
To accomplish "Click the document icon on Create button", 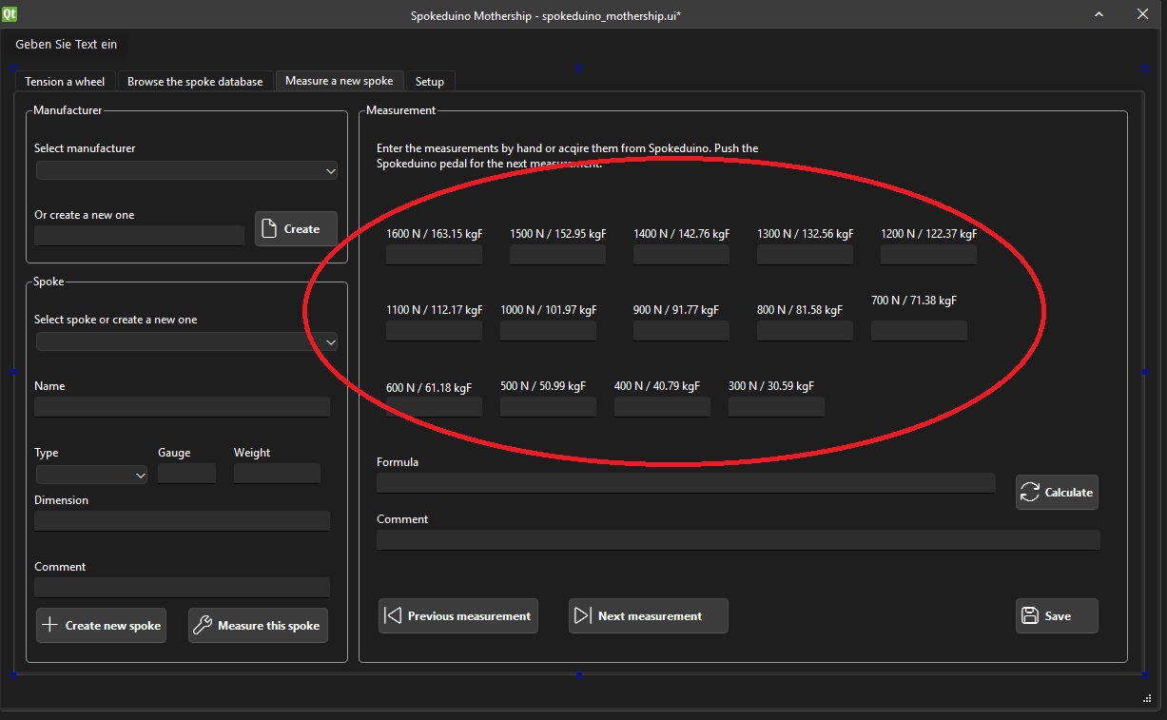I will tap(269, 228).
